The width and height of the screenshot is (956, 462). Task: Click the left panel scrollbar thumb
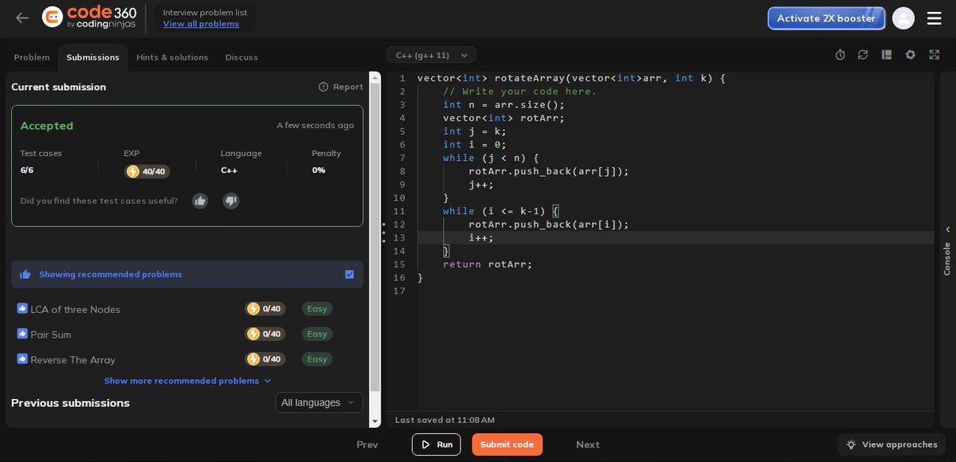(374, 239)
